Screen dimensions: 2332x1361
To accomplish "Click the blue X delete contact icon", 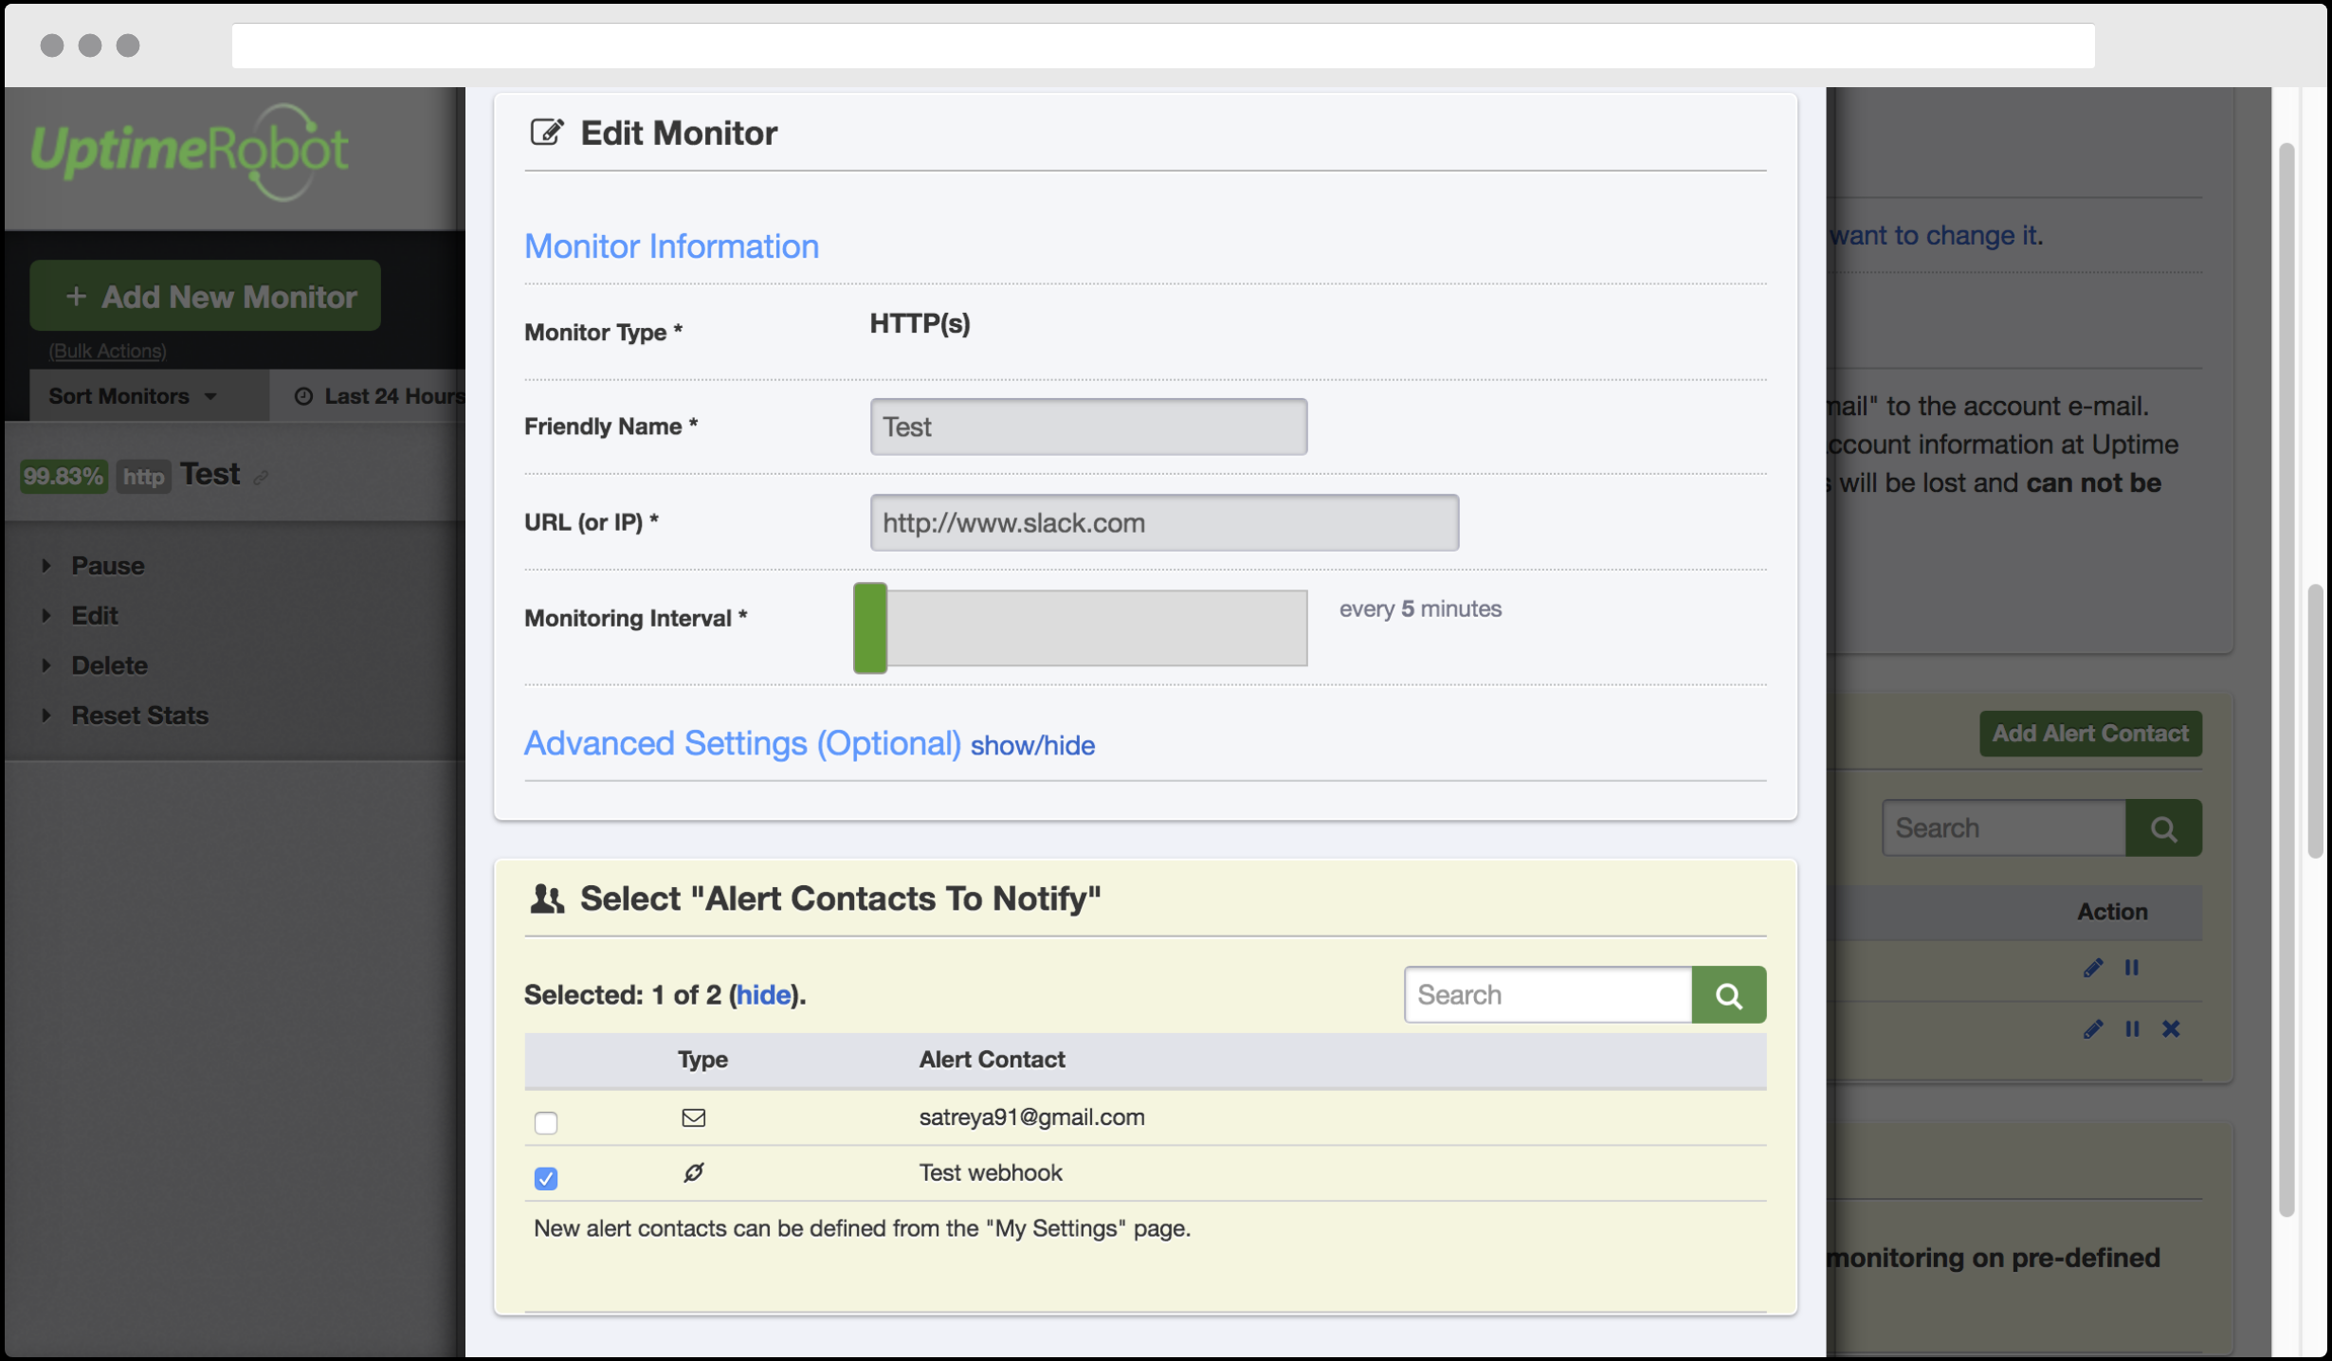I will (x=2170, y=1029).
